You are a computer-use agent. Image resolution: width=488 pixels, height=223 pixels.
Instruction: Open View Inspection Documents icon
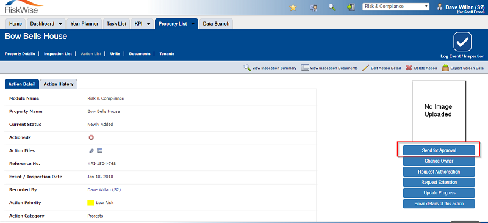pos(304,68)
